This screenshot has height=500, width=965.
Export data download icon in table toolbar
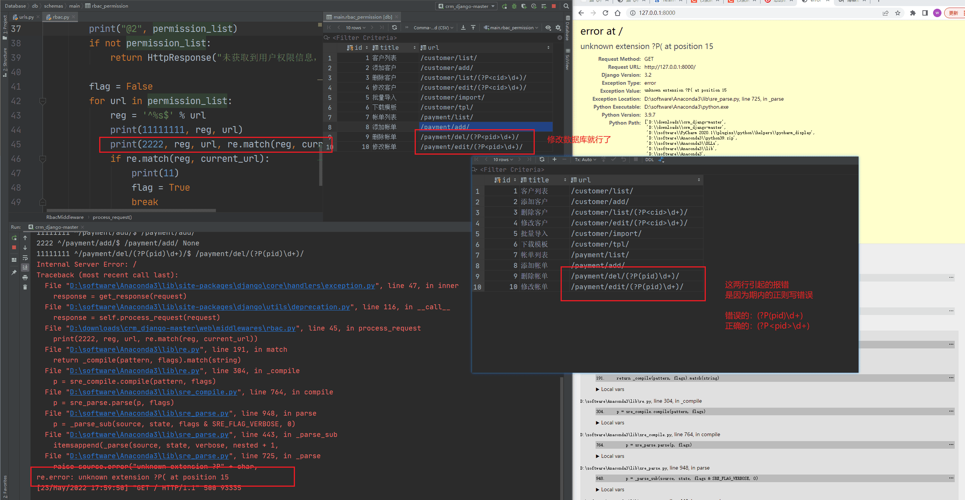[x=463, y=27]
